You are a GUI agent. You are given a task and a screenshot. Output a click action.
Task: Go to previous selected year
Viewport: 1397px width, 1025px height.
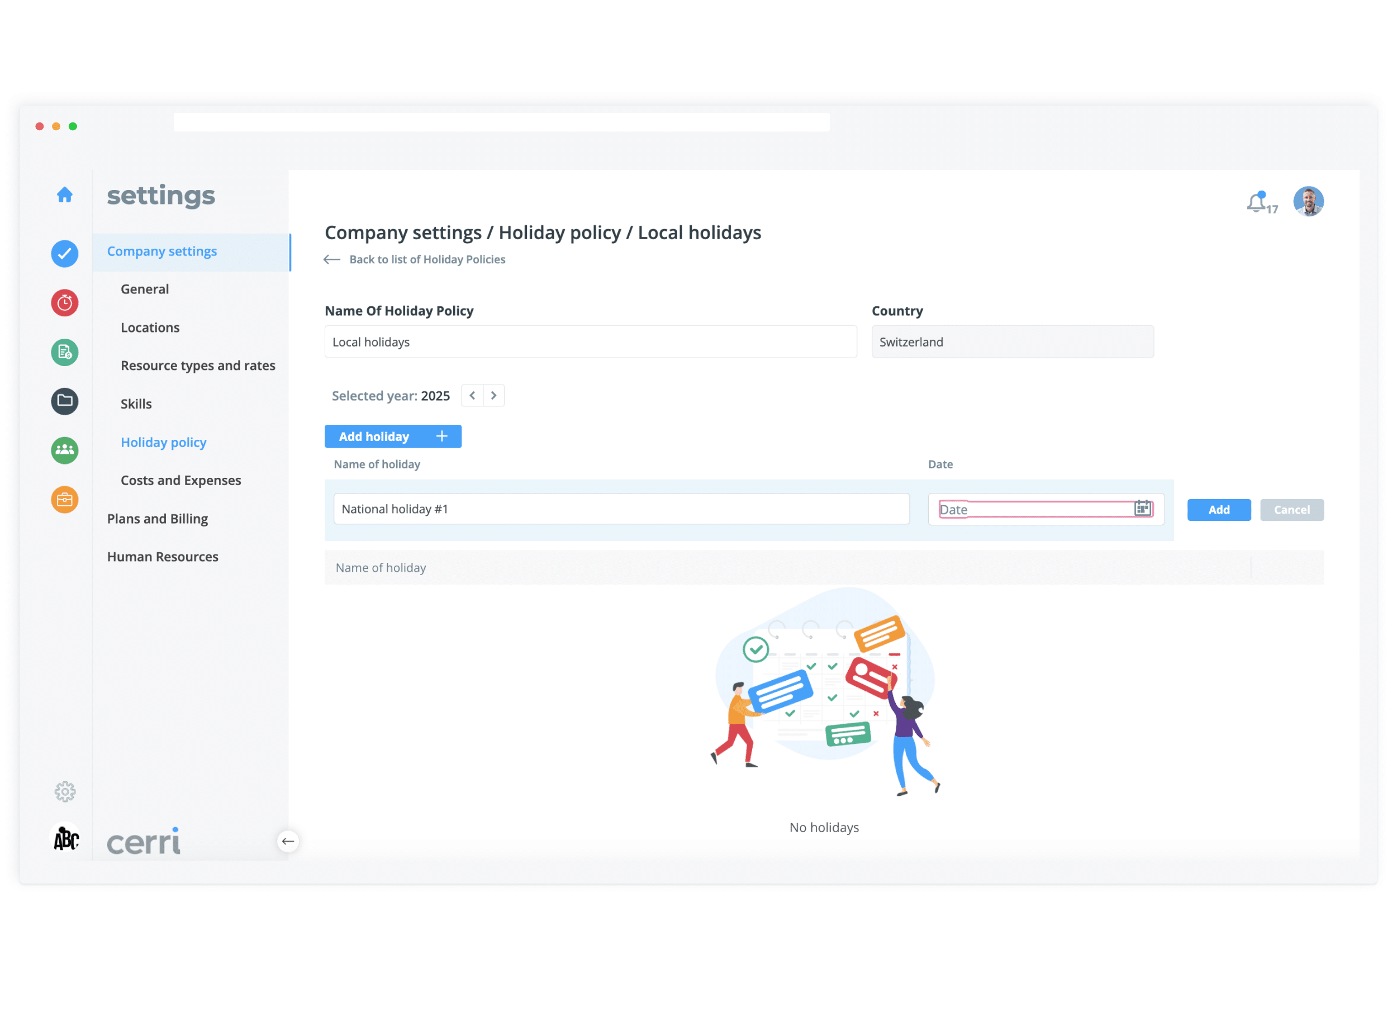pos(472,396)
